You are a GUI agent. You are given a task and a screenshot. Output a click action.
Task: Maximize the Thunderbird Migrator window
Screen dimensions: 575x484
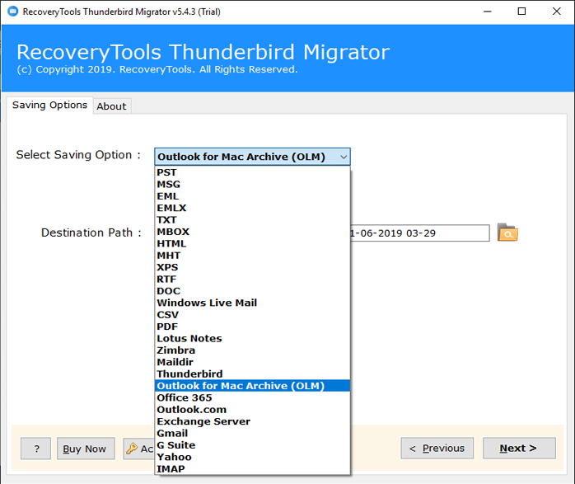coord(521,12)
